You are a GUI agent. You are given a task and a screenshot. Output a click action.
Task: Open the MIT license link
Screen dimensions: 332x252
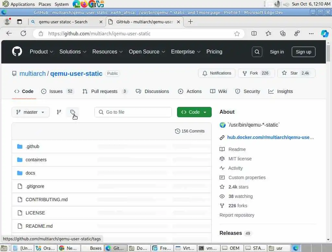[240, 159]
